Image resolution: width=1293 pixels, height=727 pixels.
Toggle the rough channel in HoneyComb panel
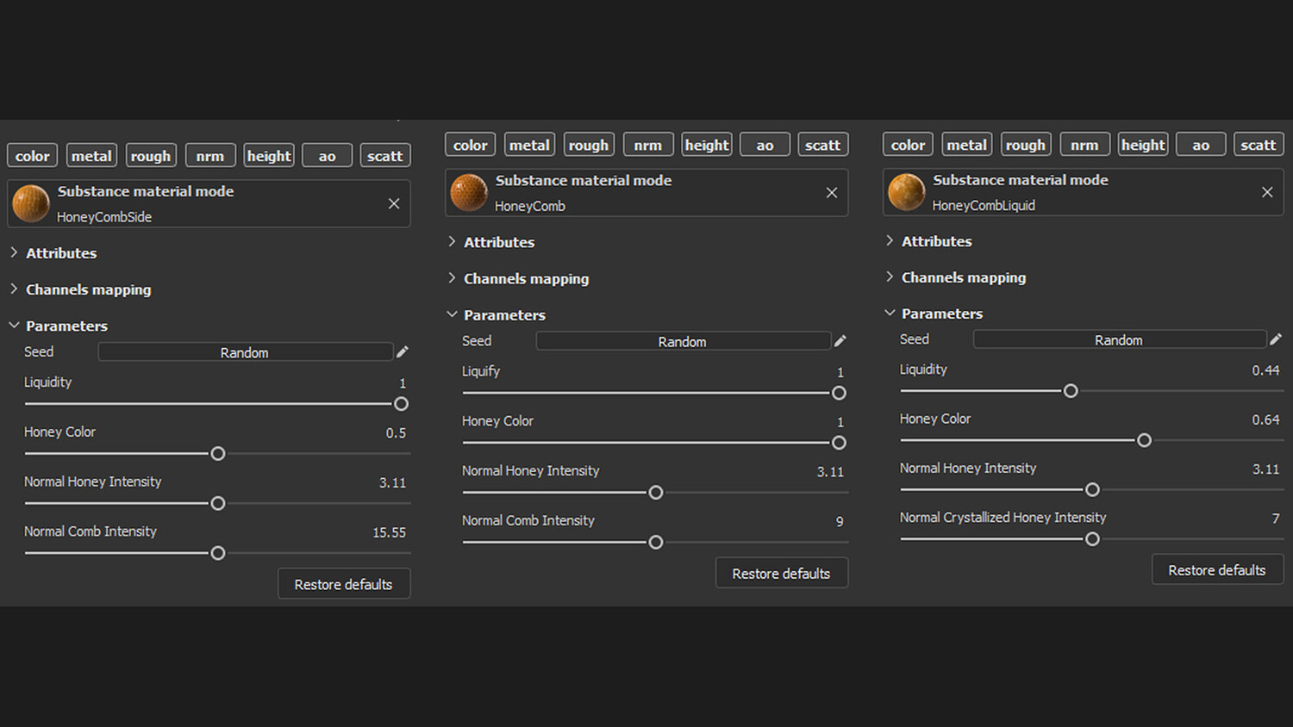pyautogui.click(x=589, y=145)
